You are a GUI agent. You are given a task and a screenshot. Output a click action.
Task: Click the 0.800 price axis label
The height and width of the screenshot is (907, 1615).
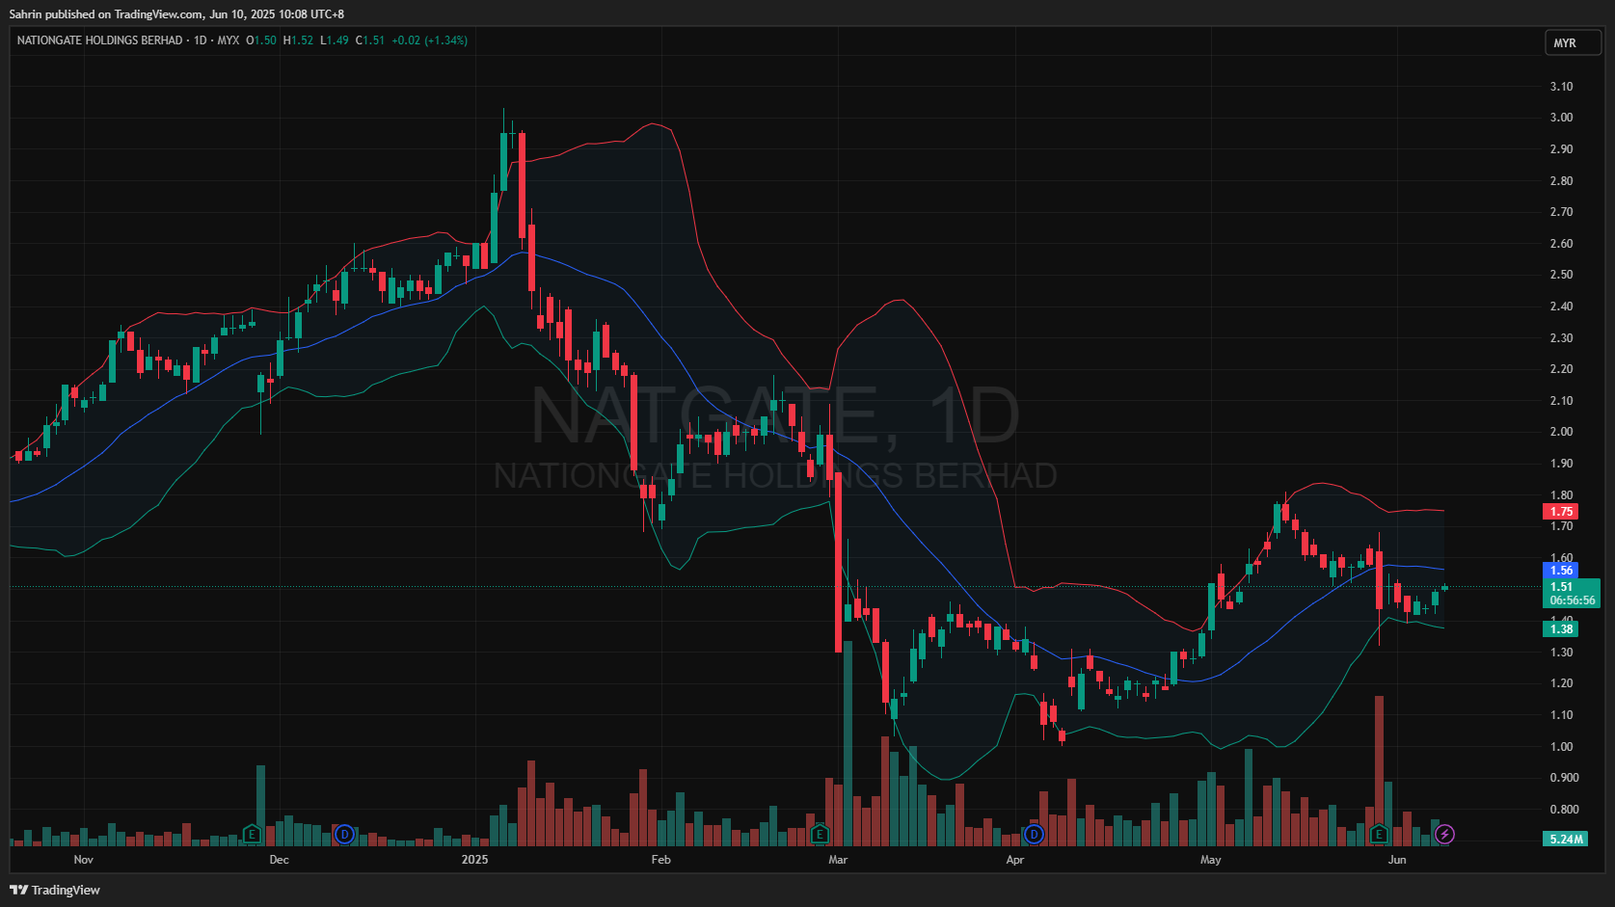pos(1564,810)
